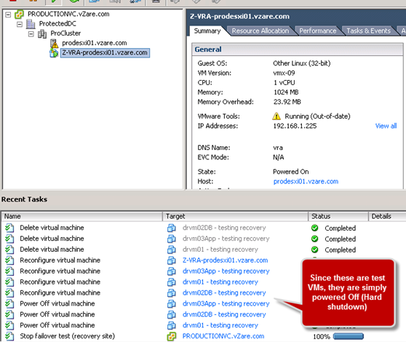Screen dimensions: 406x342
Task: Click green Completed check icon in drvm02DB delete row
Action: point(314,228)
